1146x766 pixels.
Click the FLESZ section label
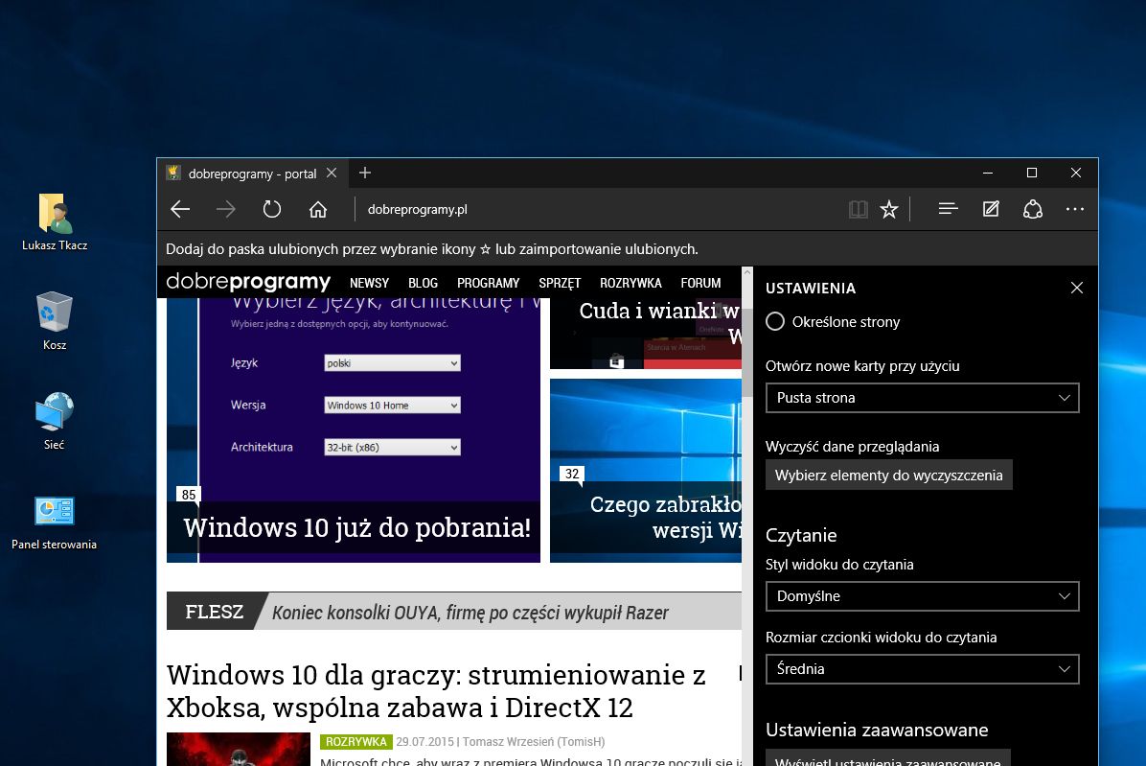[214, 612]
